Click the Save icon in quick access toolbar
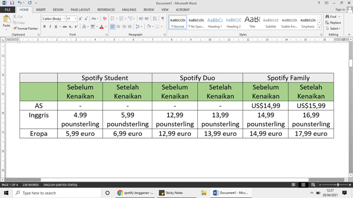 click(12, 3)
